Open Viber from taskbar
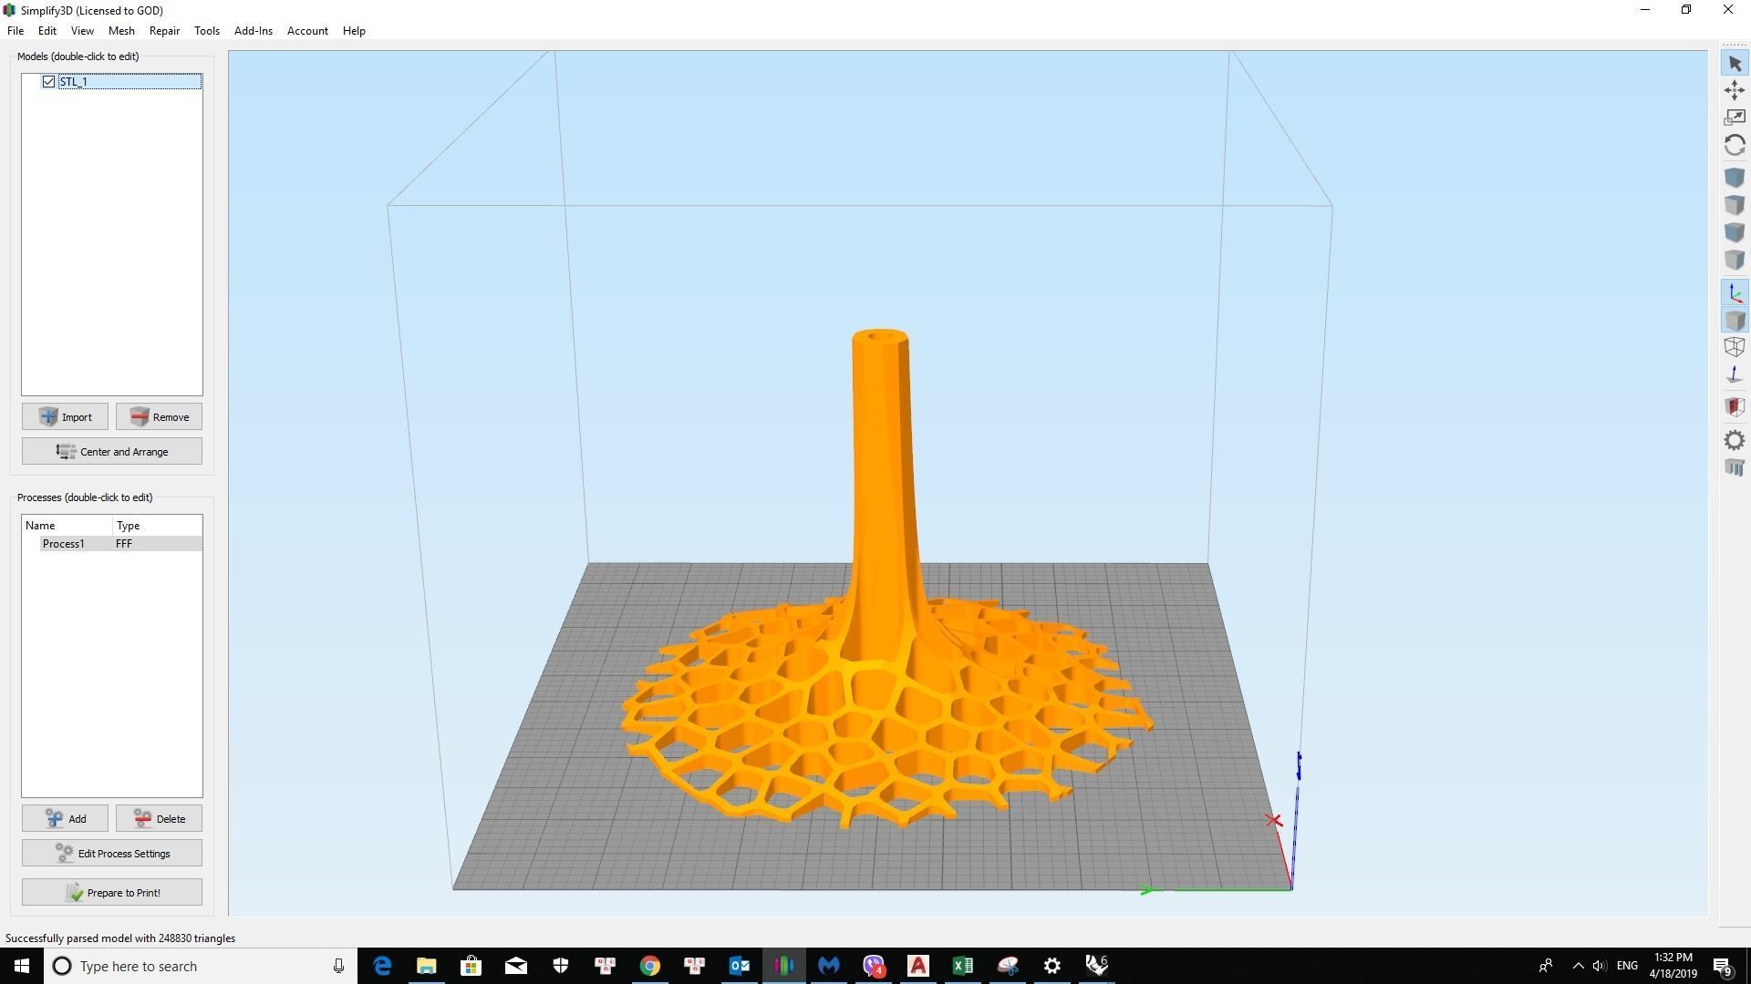This screenshot has height=984, width=1751. [x=874, y=966]
